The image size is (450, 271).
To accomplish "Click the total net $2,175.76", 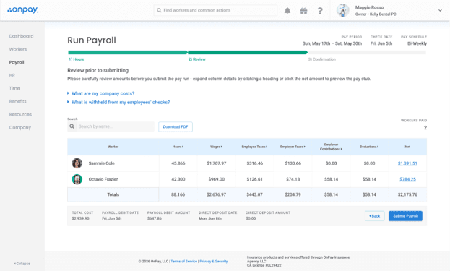I will click(x=407, y=194).
